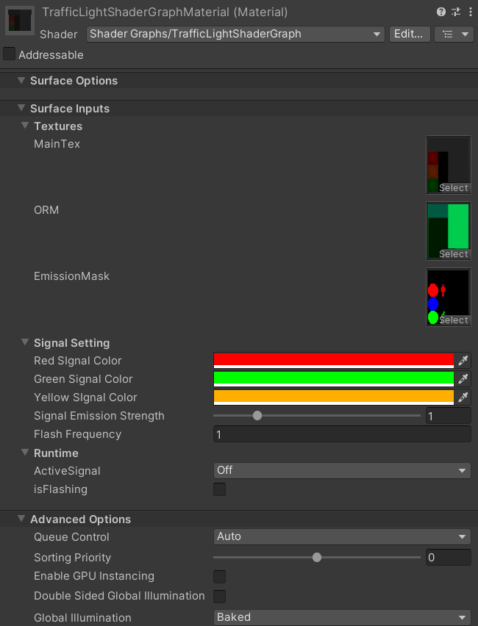478x626 pixels.
Task: Select a texture for MainTex
Action: coord(454,188)
